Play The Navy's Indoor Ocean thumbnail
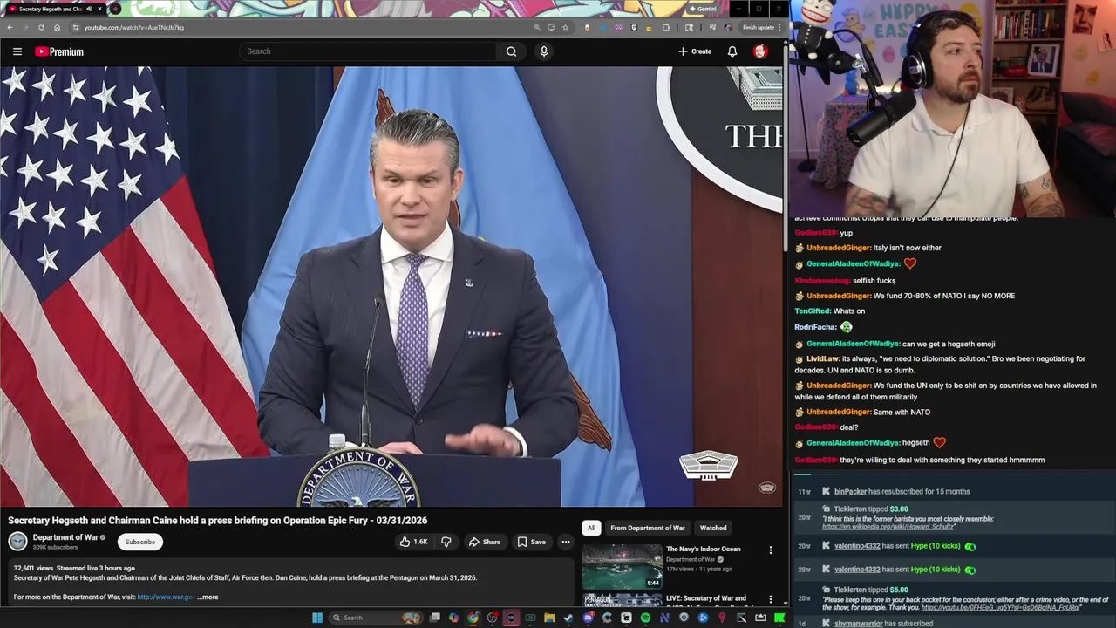1116x628 pixels. pyautogui.click(x=622, y=566)
